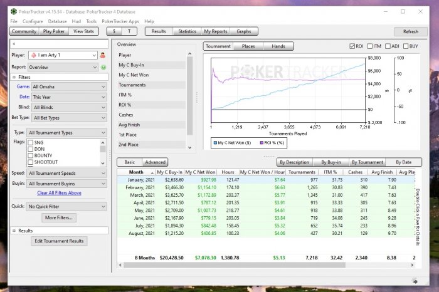Collapse the Filters section with its toggle icon

pos(14,77)
